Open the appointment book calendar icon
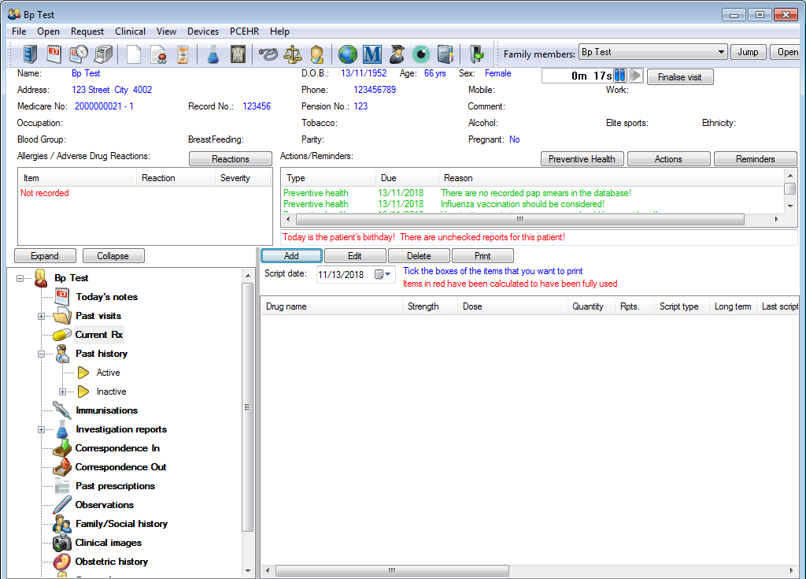Image resolution: width=806 pixels, height=579 pixels. pos(54,54)
